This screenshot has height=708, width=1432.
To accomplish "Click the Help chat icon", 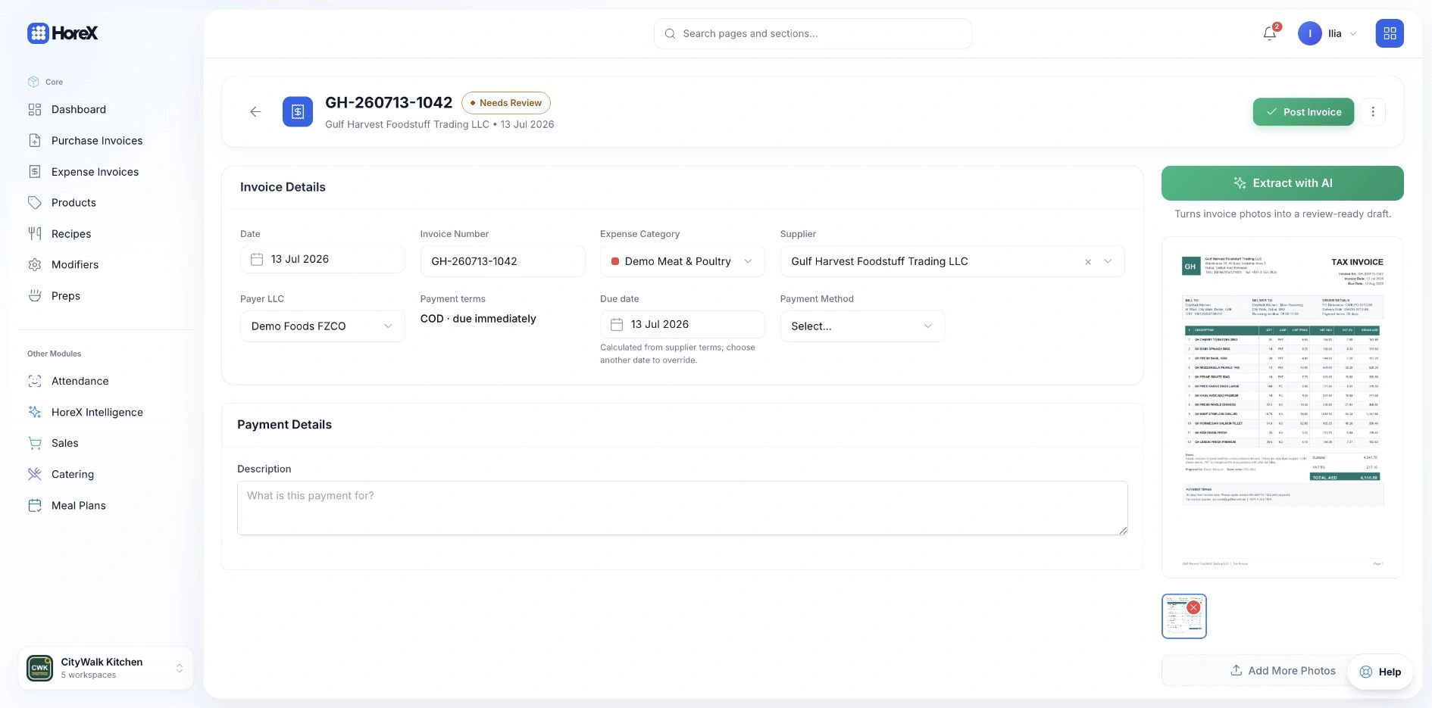I will [x=1366, y=672].
